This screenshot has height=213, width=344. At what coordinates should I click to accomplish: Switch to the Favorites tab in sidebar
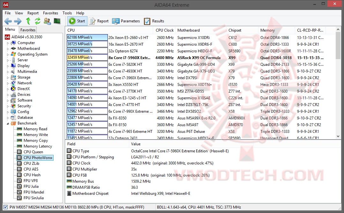click(x=28, y=30)
